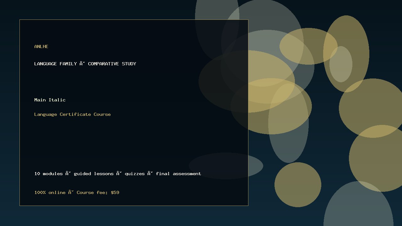Click the Main Italic title
This screenshot has height=226, width=402.
tap(50, 100)
